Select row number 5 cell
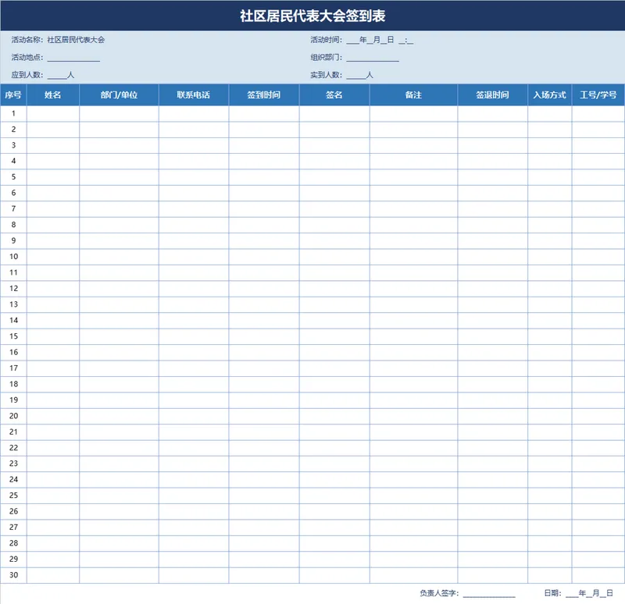The width and height of the screenshot is (625, 604). pos(13,177)
